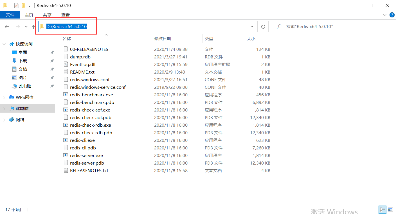Collapse the 快速访问 tree node
This screenshot has height=214, width=396.
(x=4, y=44)
